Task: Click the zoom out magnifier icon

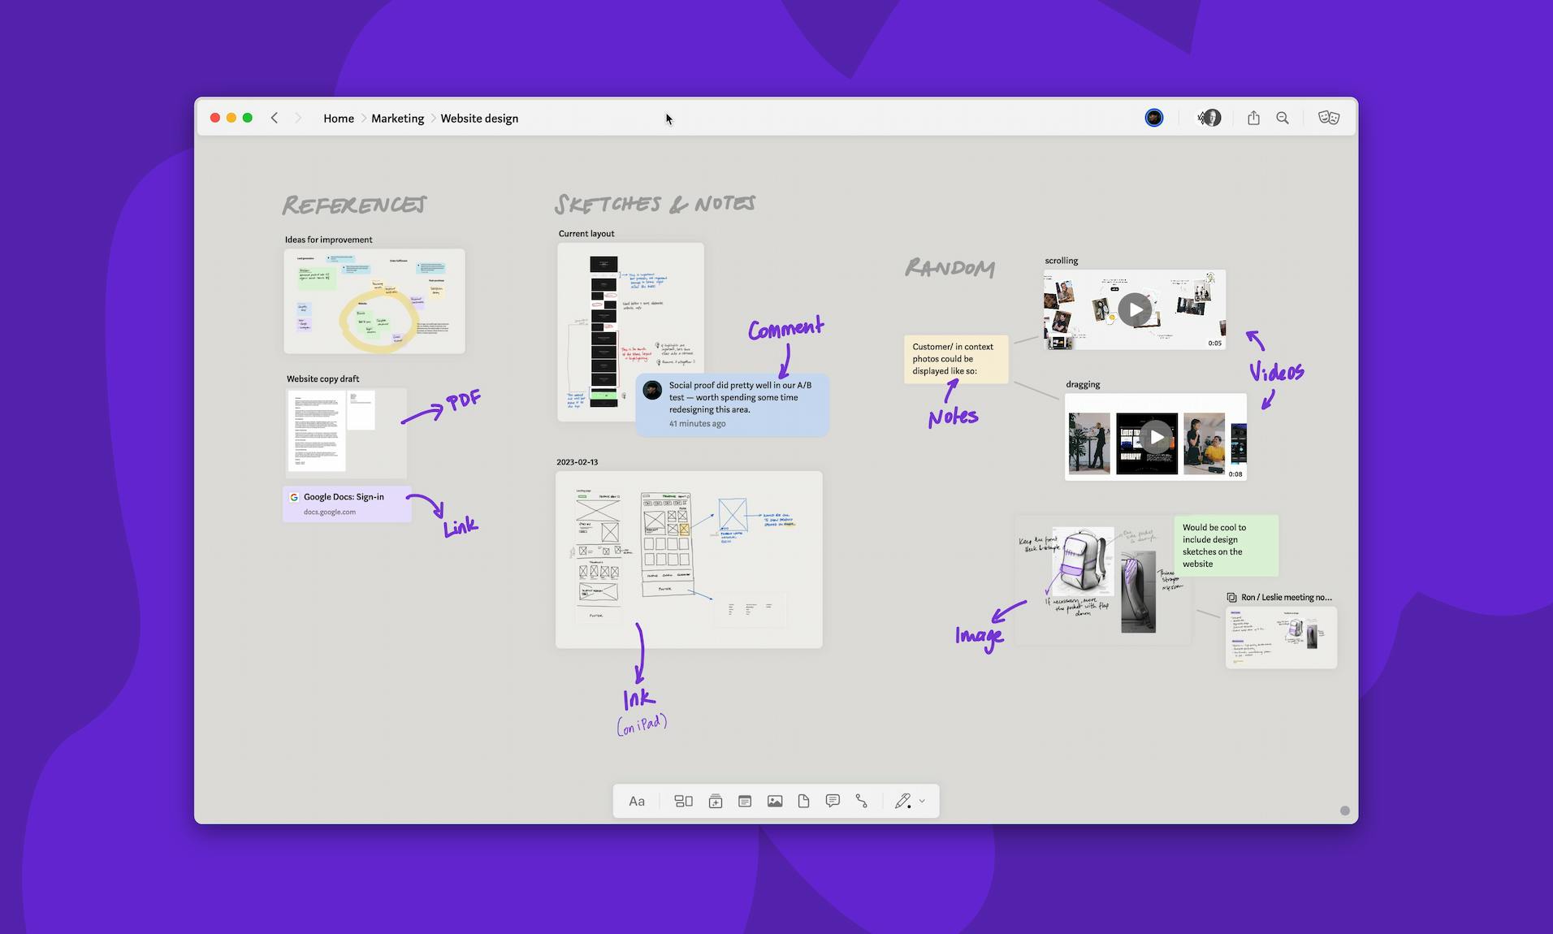Action: [1283, 118]
